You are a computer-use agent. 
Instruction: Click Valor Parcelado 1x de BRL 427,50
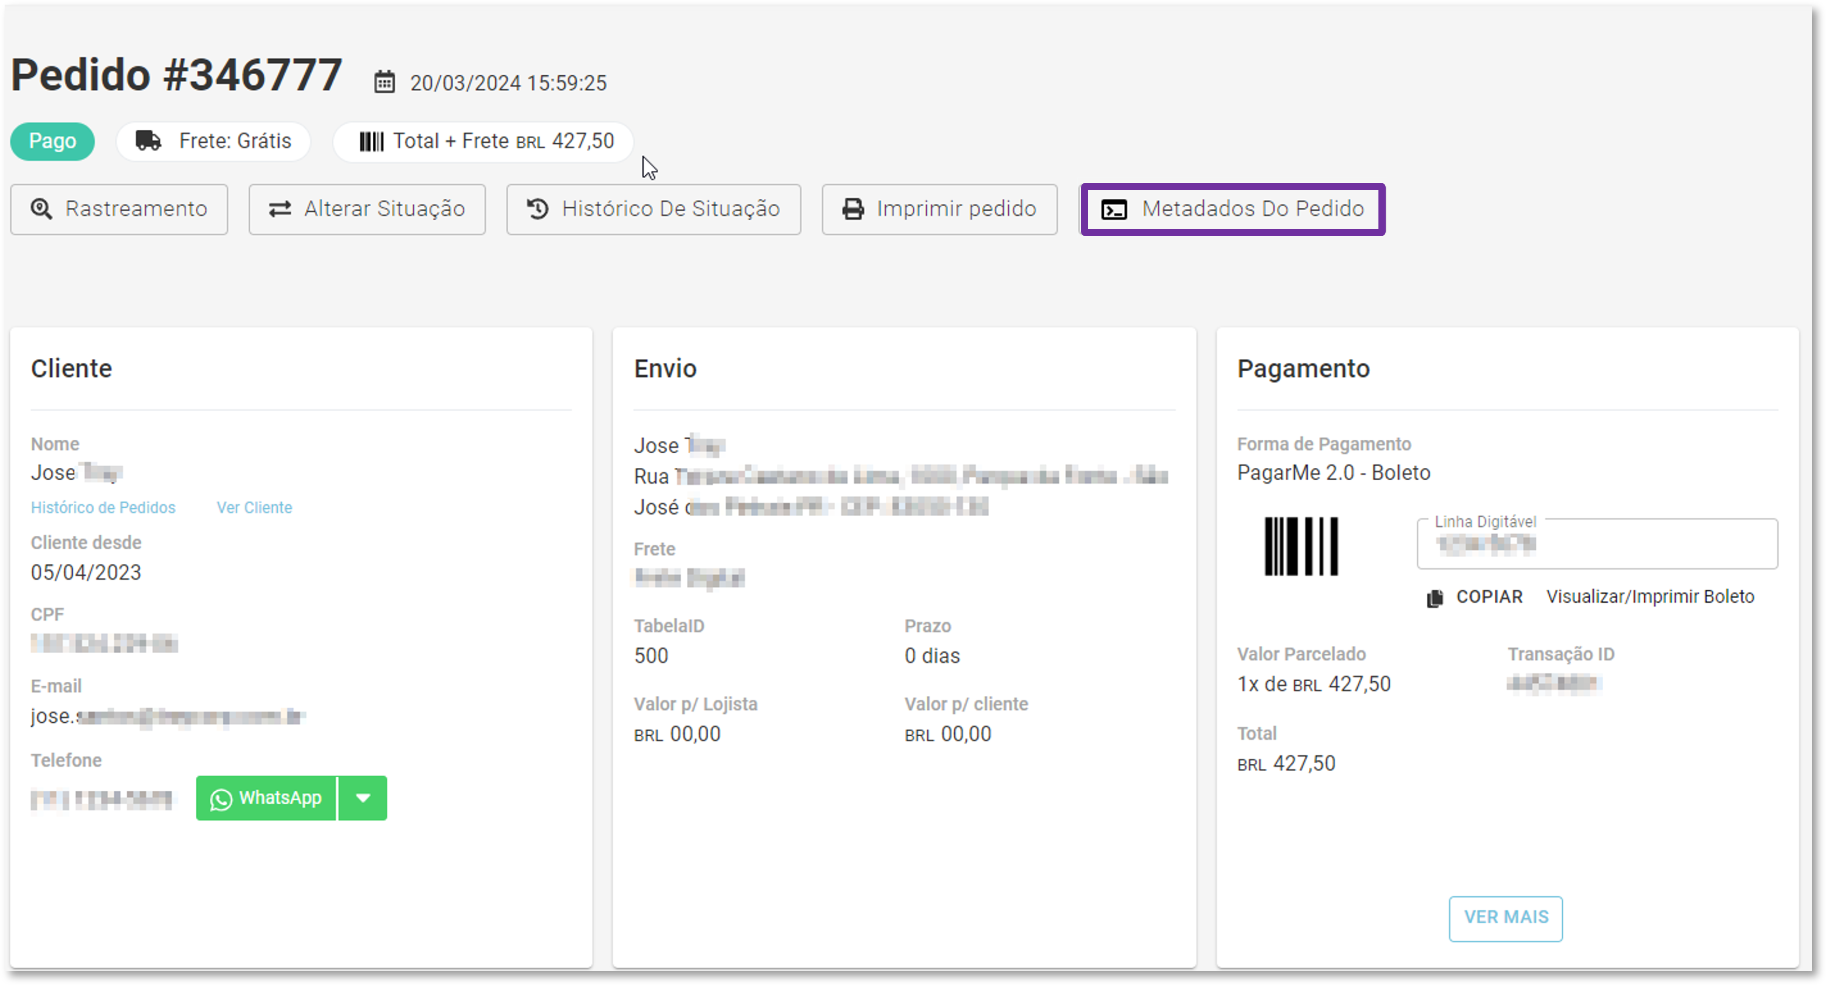[1314, 684]
